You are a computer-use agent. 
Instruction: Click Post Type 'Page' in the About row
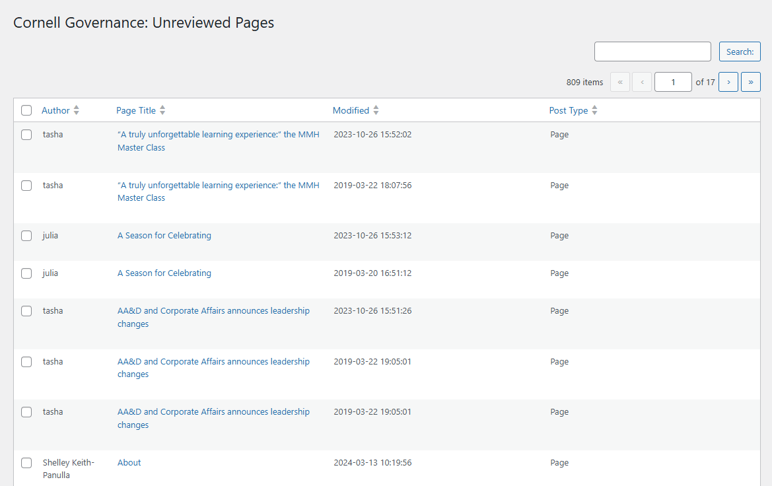559,462
